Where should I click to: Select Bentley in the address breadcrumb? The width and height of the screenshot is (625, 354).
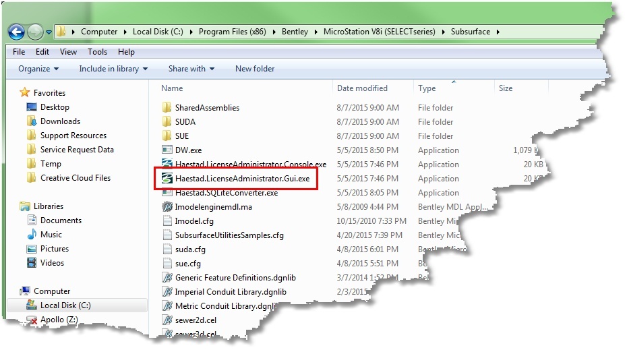pyautogui.click(x=295, y=32)
